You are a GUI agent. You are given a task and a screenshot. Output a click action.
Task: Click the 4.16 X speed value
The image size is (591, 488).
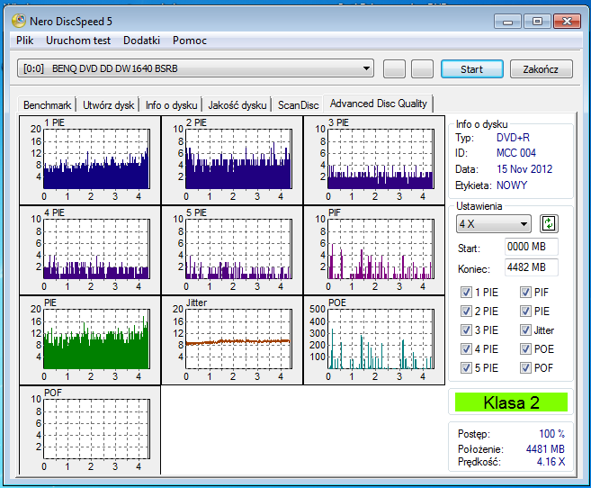click(x=551, y=462)
